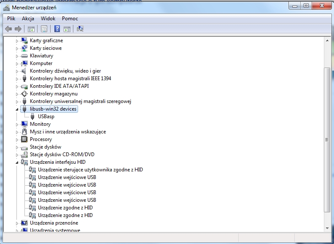Open the Akcja menu
Image resolution: width=334 pixels, height=244 pixels.
tap(28, 19)
